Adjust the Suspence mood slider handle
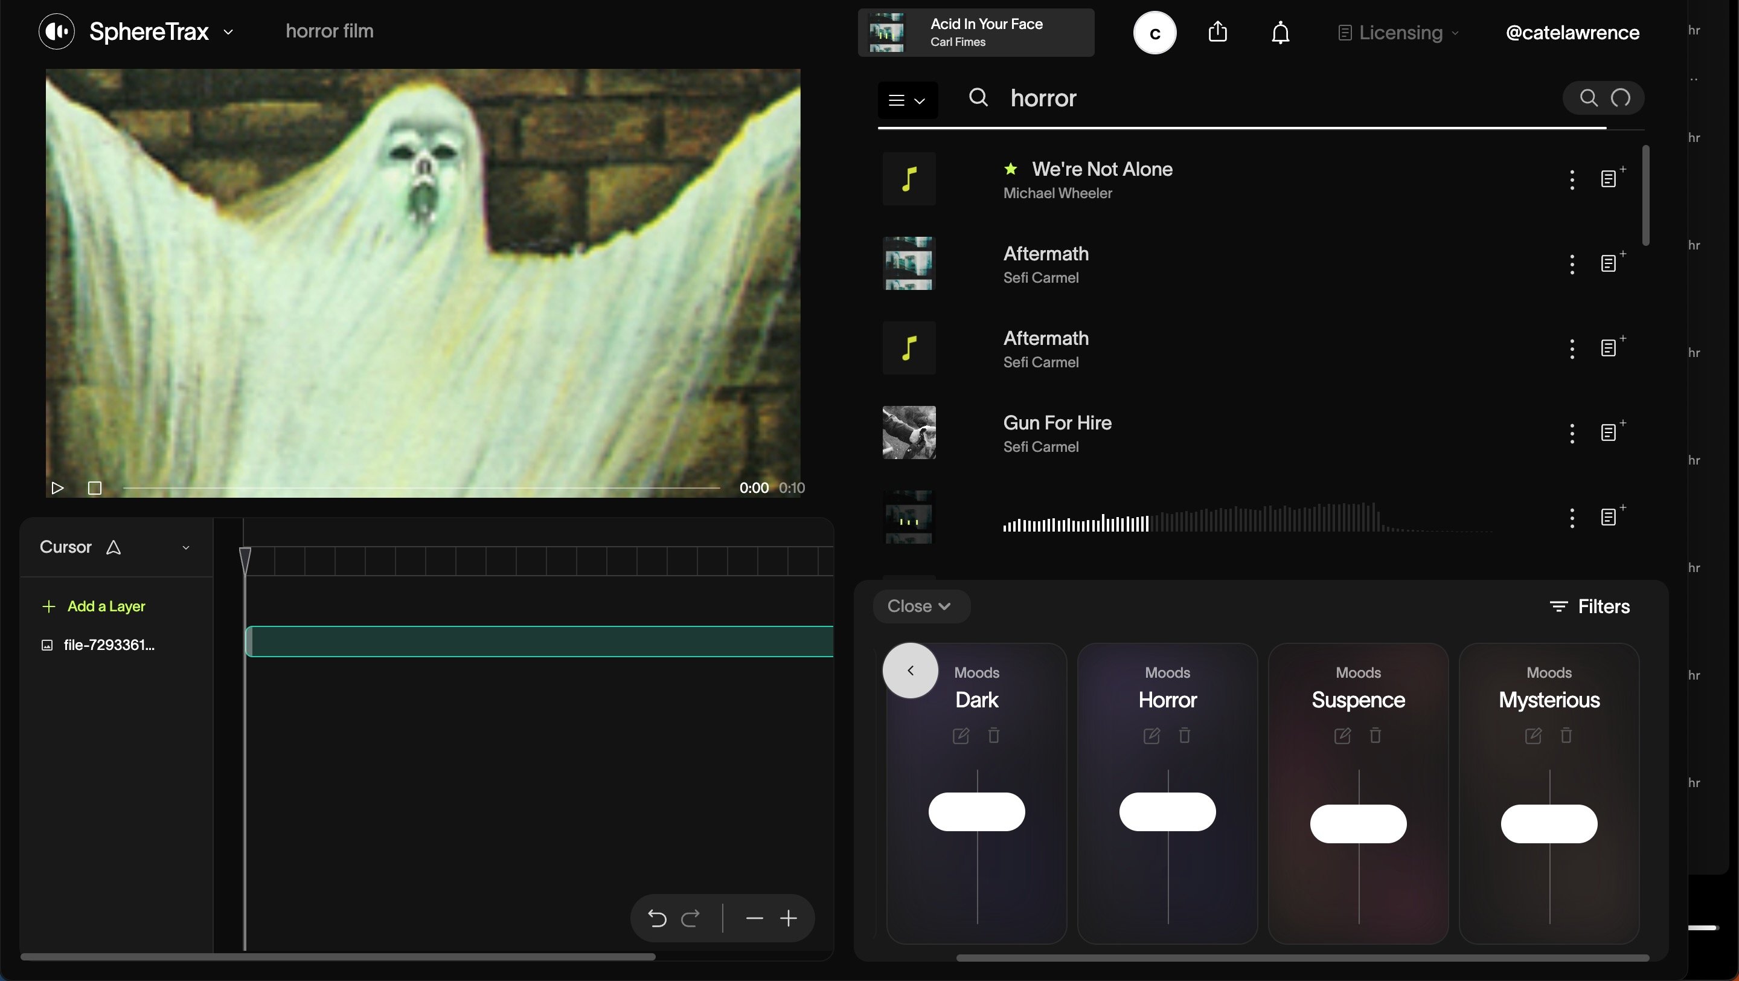Image resolution: width=1739 pixels, height=981 pixels. pyautogui.click(x=1358, y=824)
